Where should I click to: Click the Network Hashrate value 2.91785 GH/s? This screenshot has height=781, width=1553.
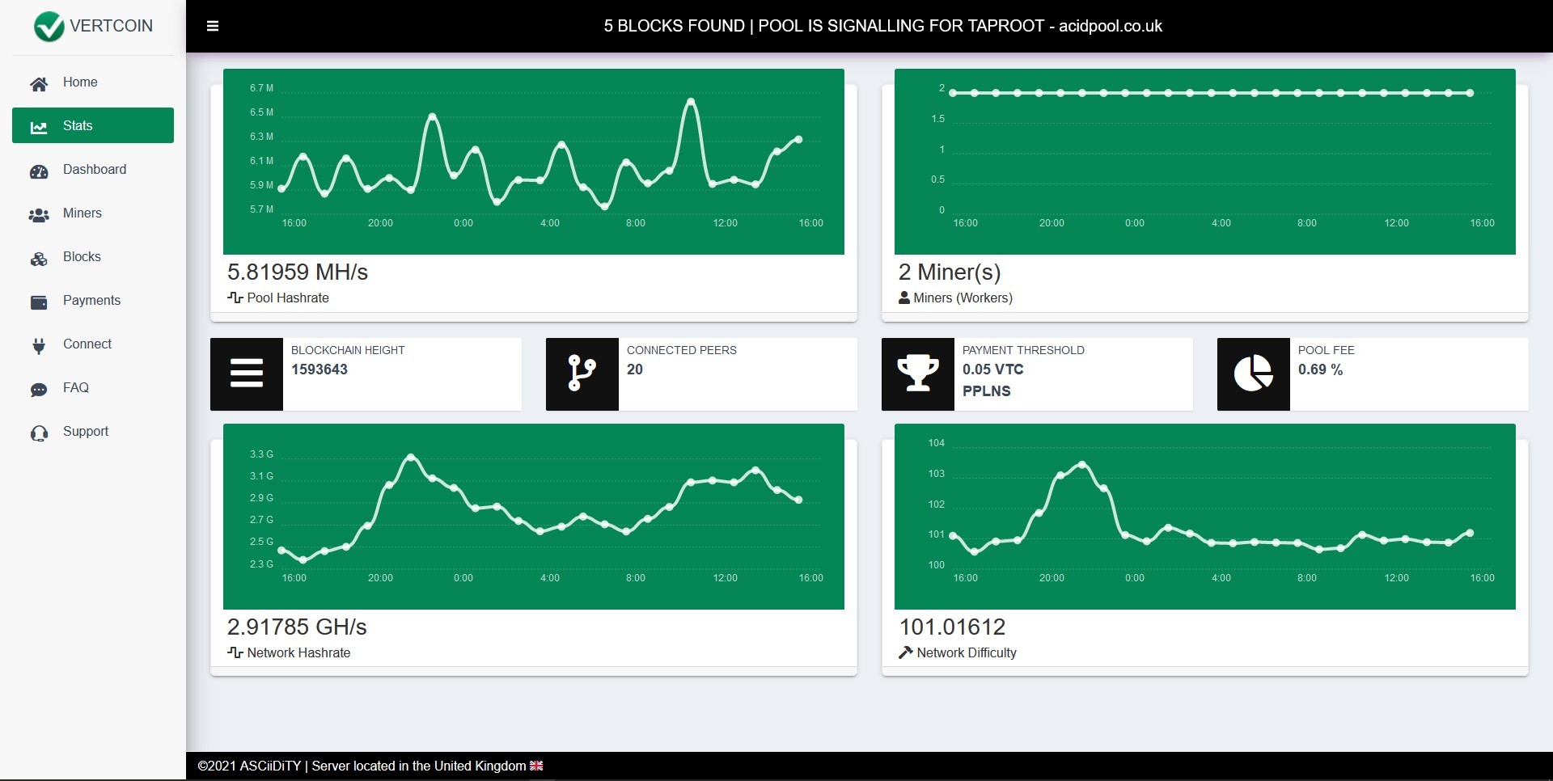(x=297, y=627)
